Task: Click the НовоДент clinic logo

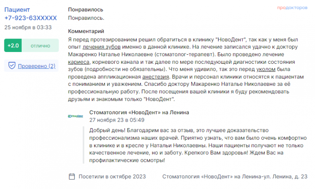Action: coord(76,116)
